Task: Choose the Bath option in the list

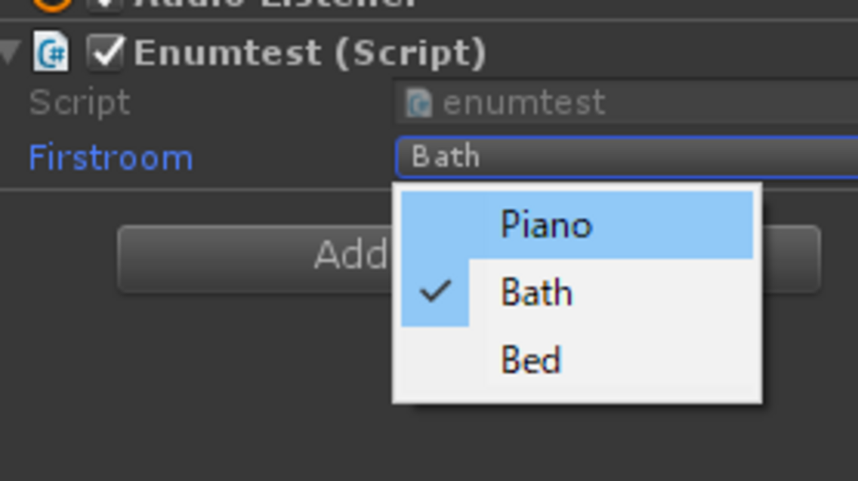Action: pos(536,292)
